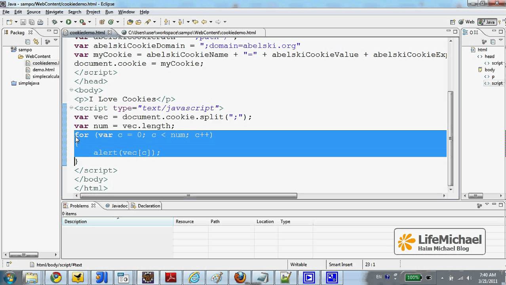Open the Run configurations dropdown arrow
Screen dimensions: 506x285
(x=75, y=22)
